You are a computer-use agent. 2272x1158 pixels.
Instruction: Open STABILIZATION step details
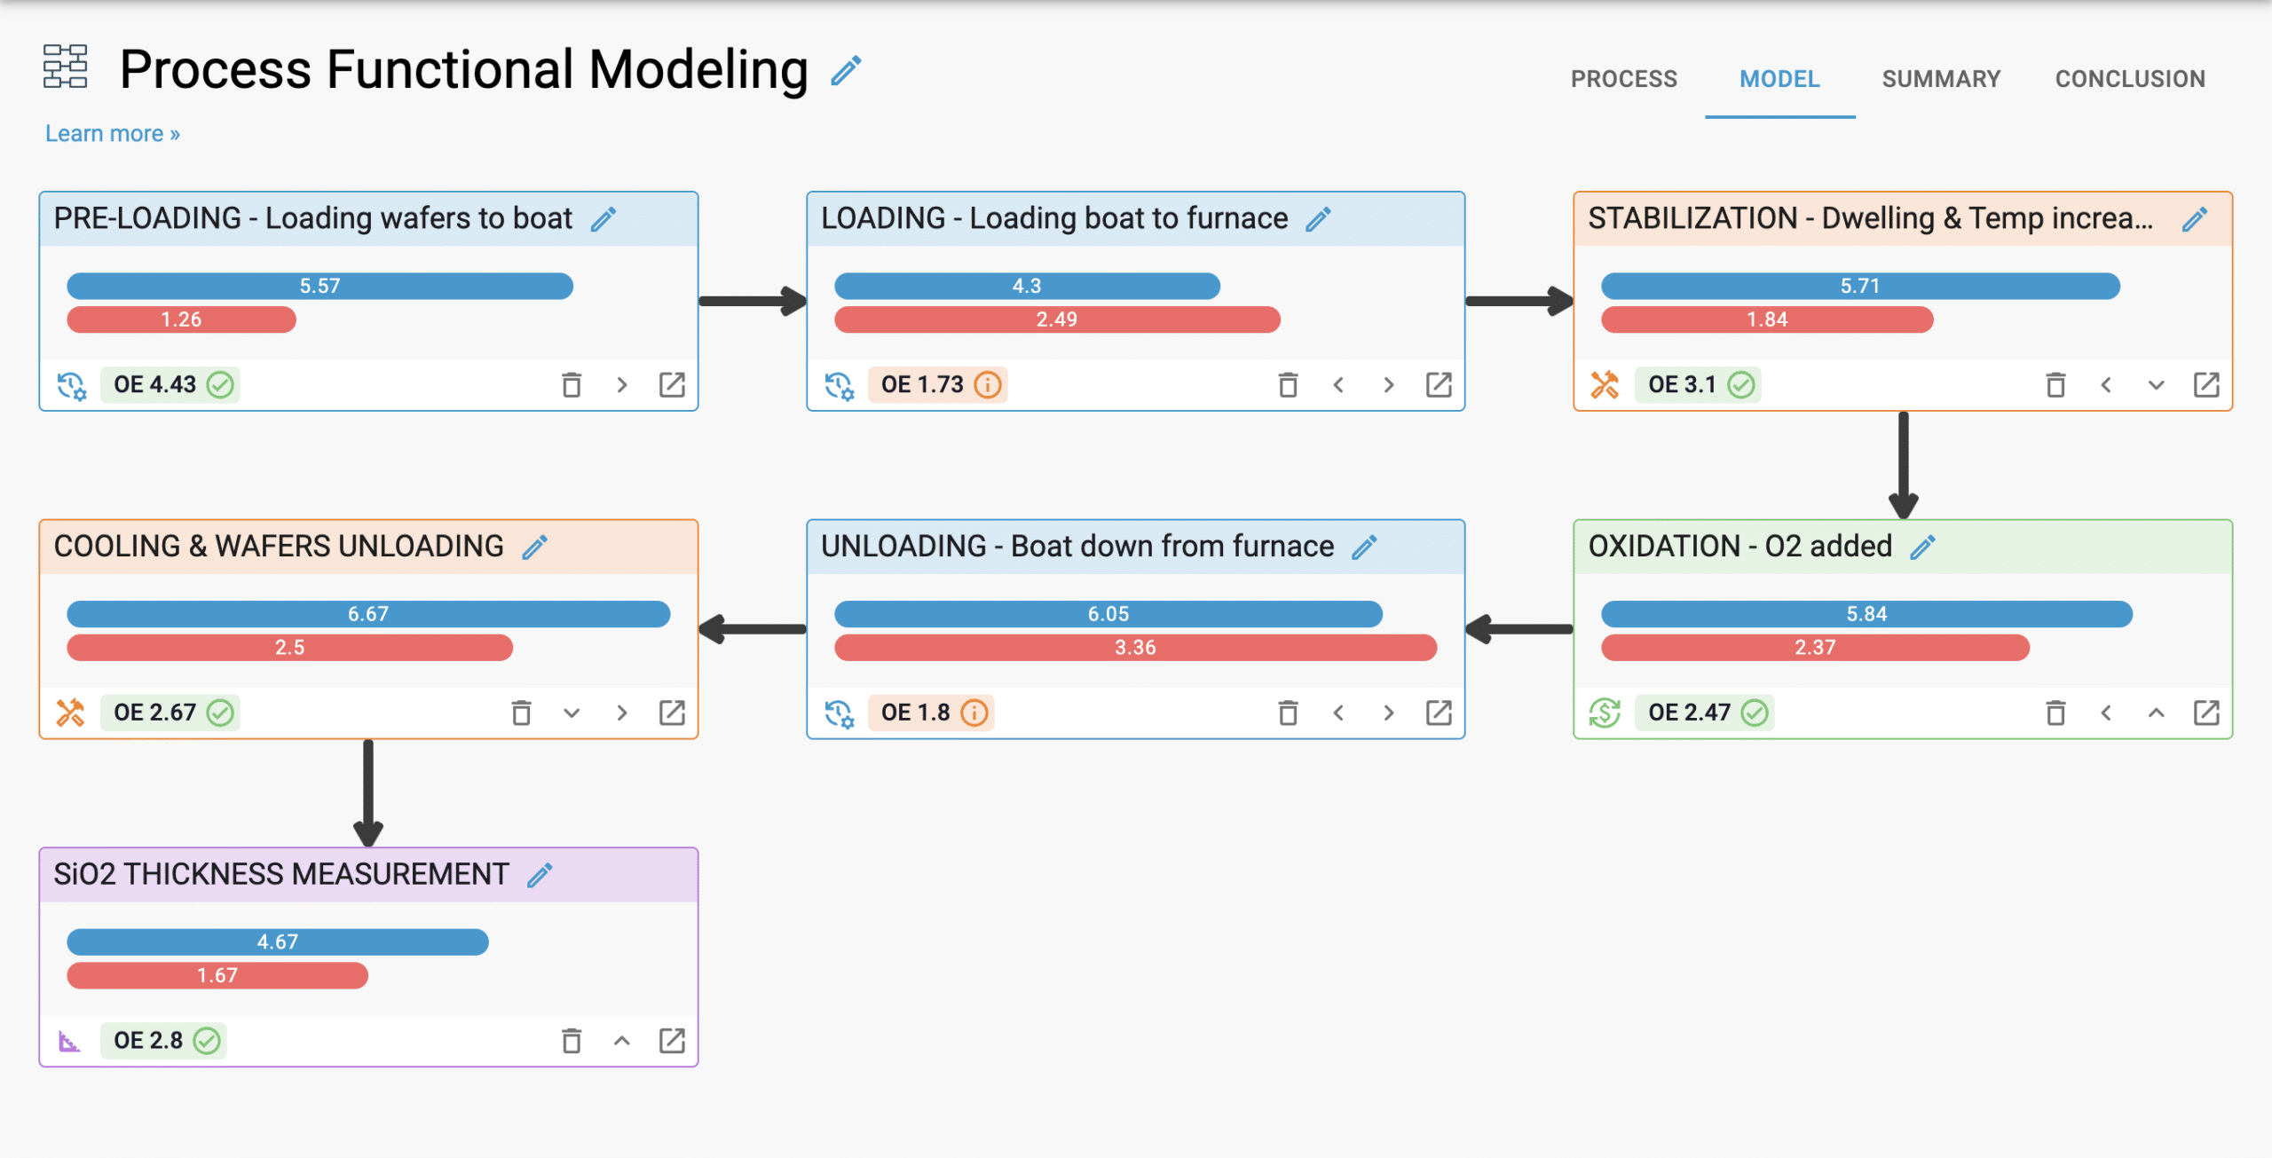(x=2206, y=385)
